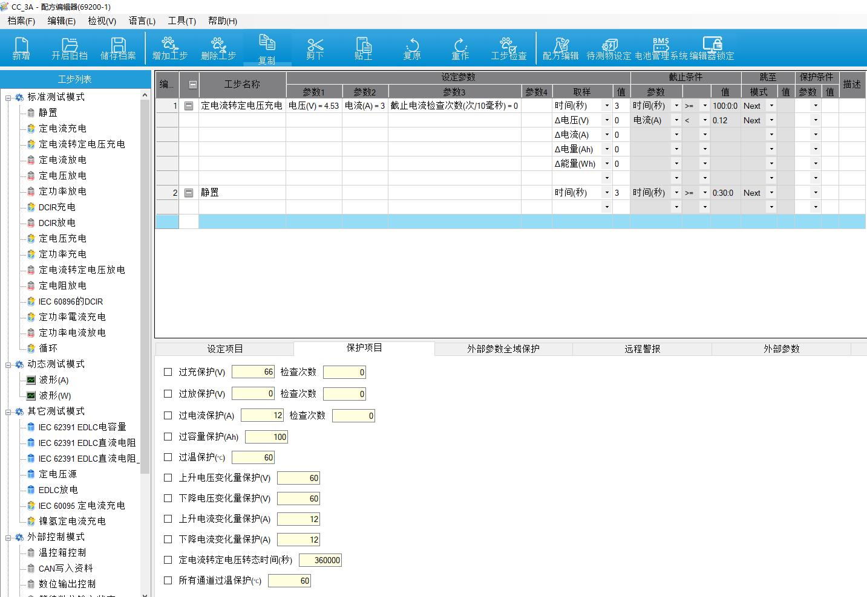Click the 编辑器锁定 lock icon
867x597 pixels.
(x=712, y=44)
